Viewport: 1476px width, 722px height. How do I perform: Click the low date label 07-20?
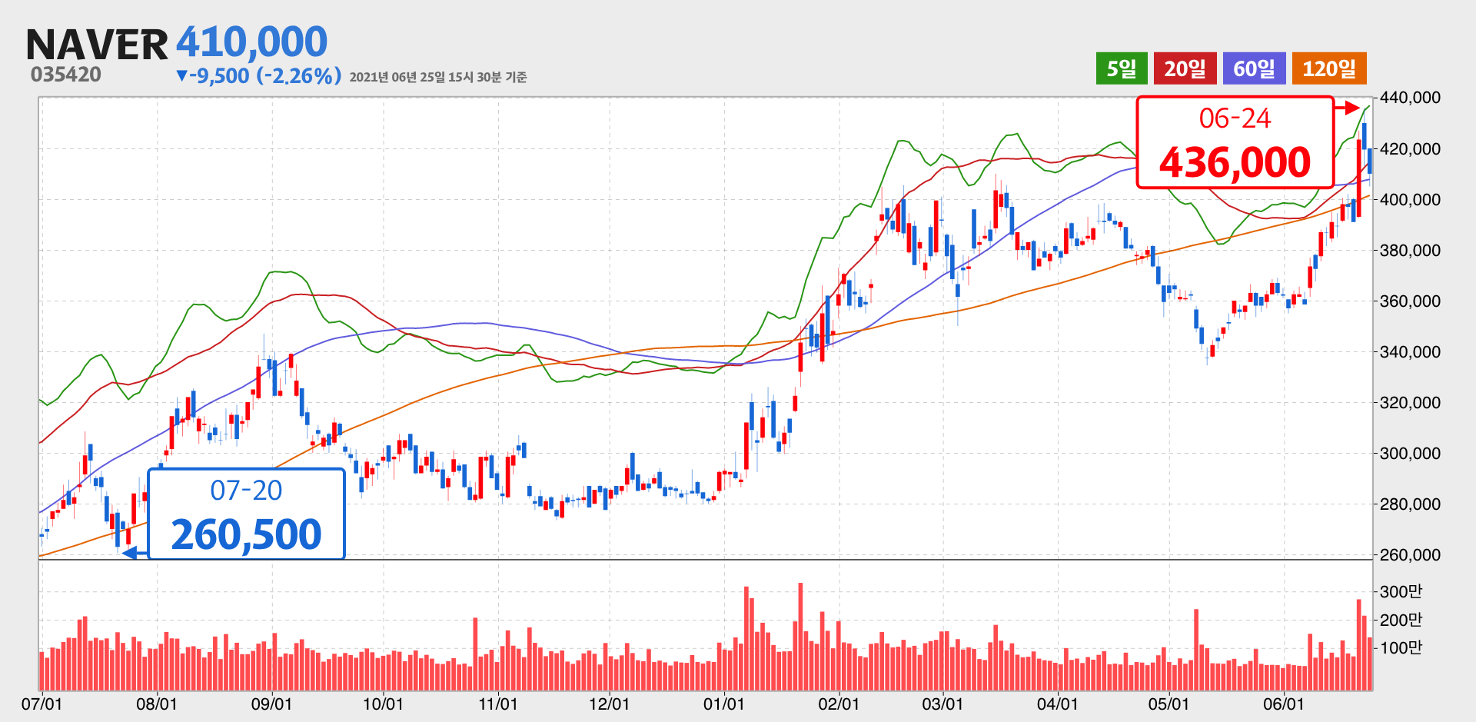pyautogui.click(x=246, y=491)
